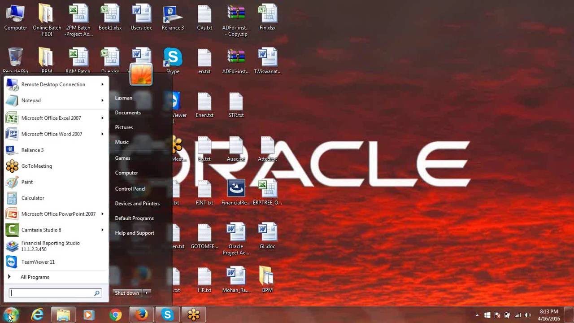The width and height of the screenshot is (574, 323).
Task: Open Documents from Start menu
Action: [128, 113]
